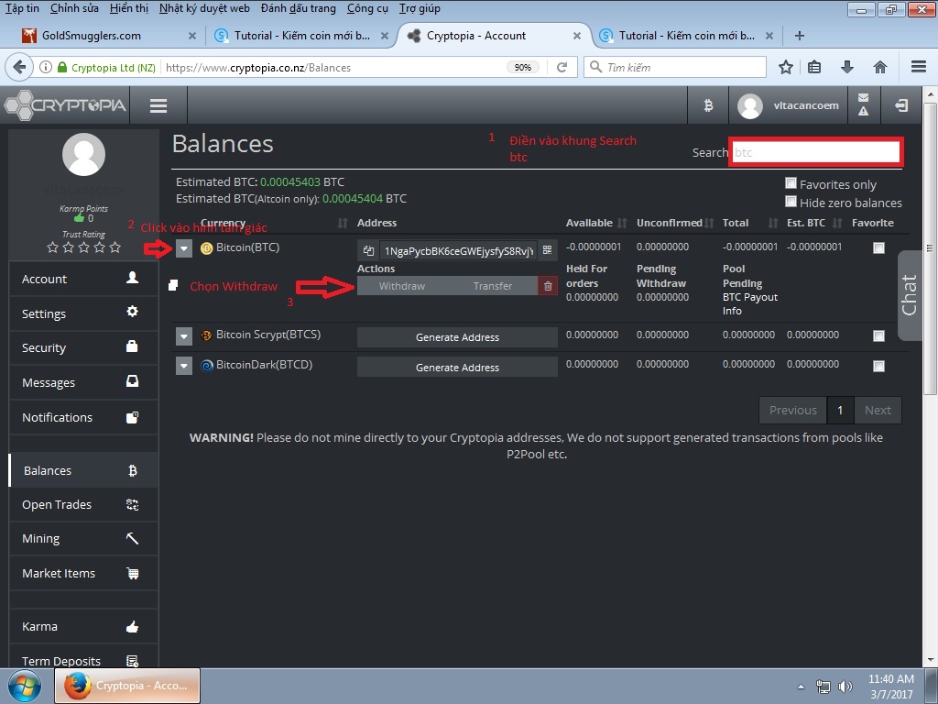Click the site information icon in address bar
Viewport: 938px width, 704px height.
point(46,67)
